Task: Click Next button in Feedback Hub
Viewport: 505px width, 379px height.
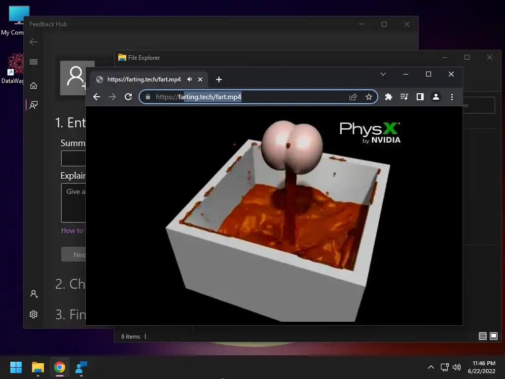Action: pos(74,254)
